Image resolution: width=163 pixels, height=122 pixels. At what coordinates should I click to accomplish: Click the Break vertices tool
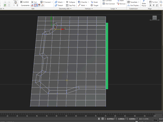(94, 2)
